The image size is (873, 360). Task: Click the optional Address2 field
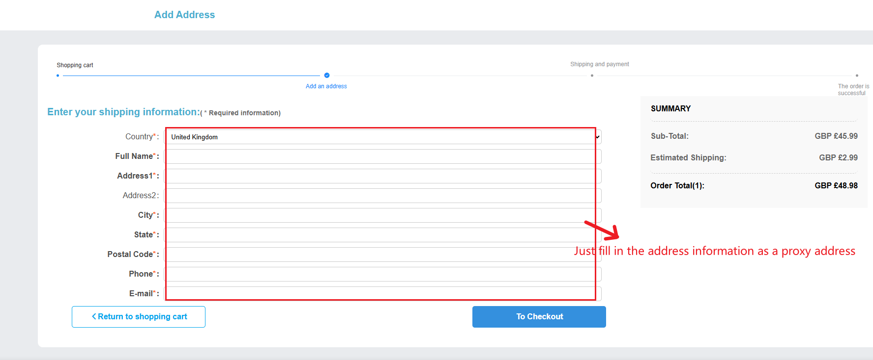tap(382, 196)
